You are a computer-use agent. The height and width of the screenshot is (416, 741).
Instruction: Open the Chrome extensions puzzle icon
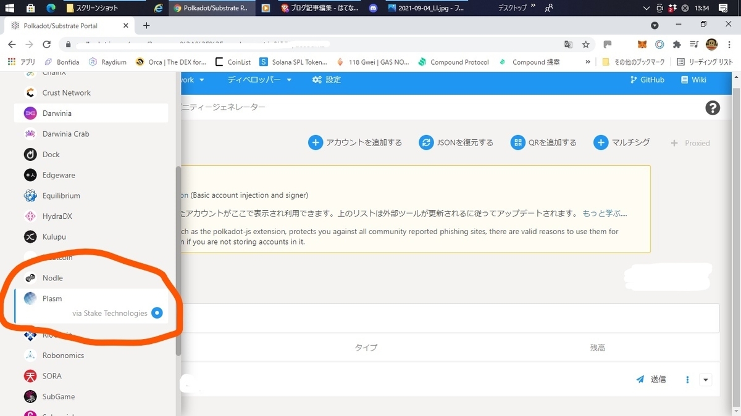tap(677, 44)
